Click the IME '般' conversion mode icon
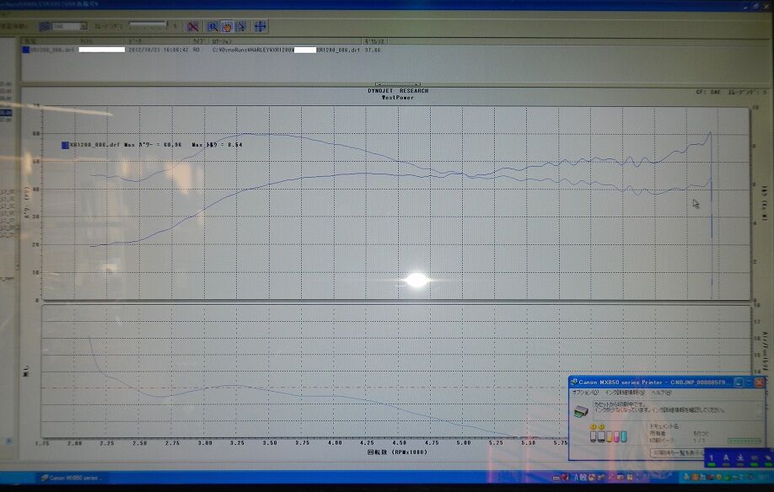Screen dimensions: 774x492 (583, 477)
